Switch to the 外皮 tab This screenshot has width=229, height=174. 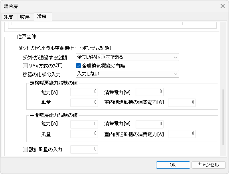coord(9,17)
